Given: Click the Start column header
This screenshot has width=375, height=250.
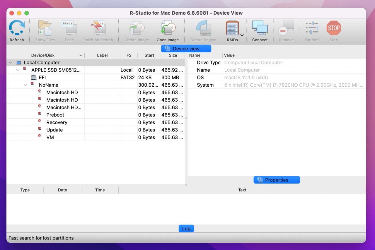Looking at the screenshot, I should [x=149, y=55].
